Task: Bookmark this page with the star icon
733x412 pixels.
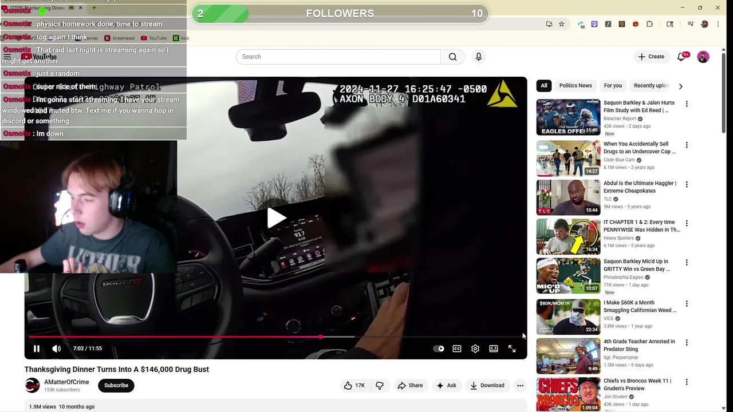Action: (562, 24)
